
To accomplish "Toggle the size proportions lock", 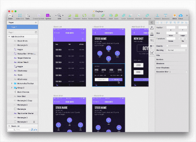I will tap(177, 33).
